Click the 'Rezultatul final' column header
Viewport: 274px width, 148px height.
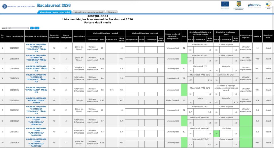(268, 36)
